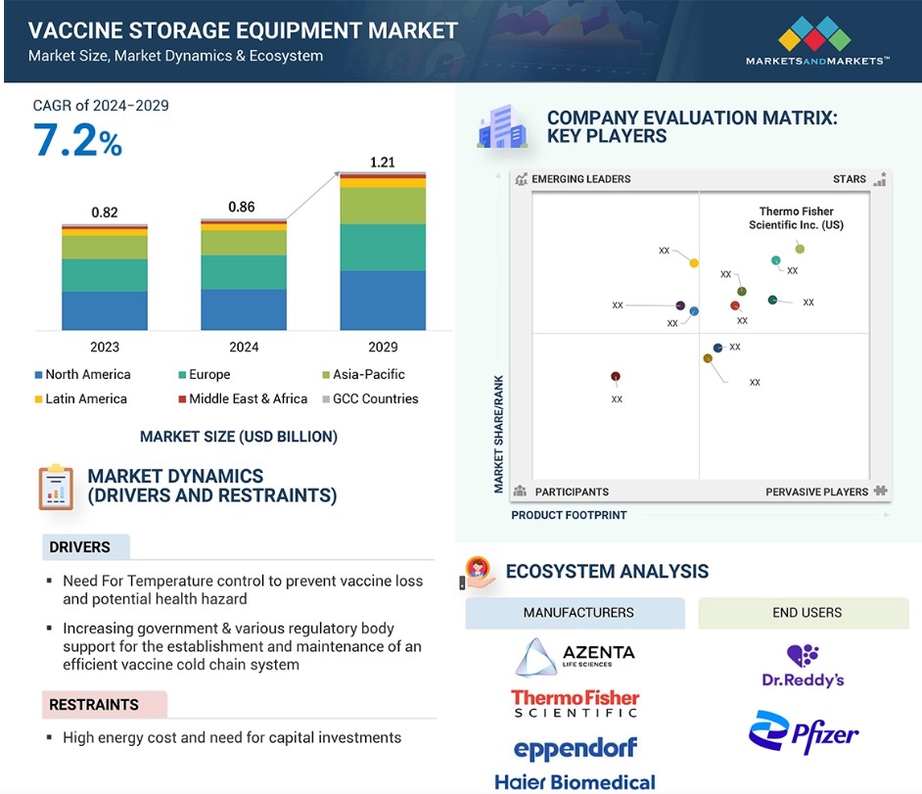The height and width of the screenshot is (794, 922).
Task: Select the END USERS header
Action: click(x=804, y=613)
